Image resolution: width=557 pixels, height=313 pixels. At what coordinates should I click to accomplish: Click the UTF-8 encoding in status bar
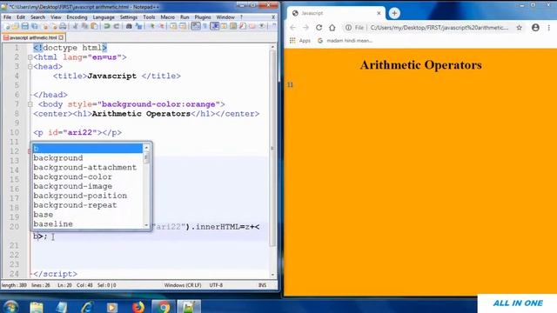(216, 285)
